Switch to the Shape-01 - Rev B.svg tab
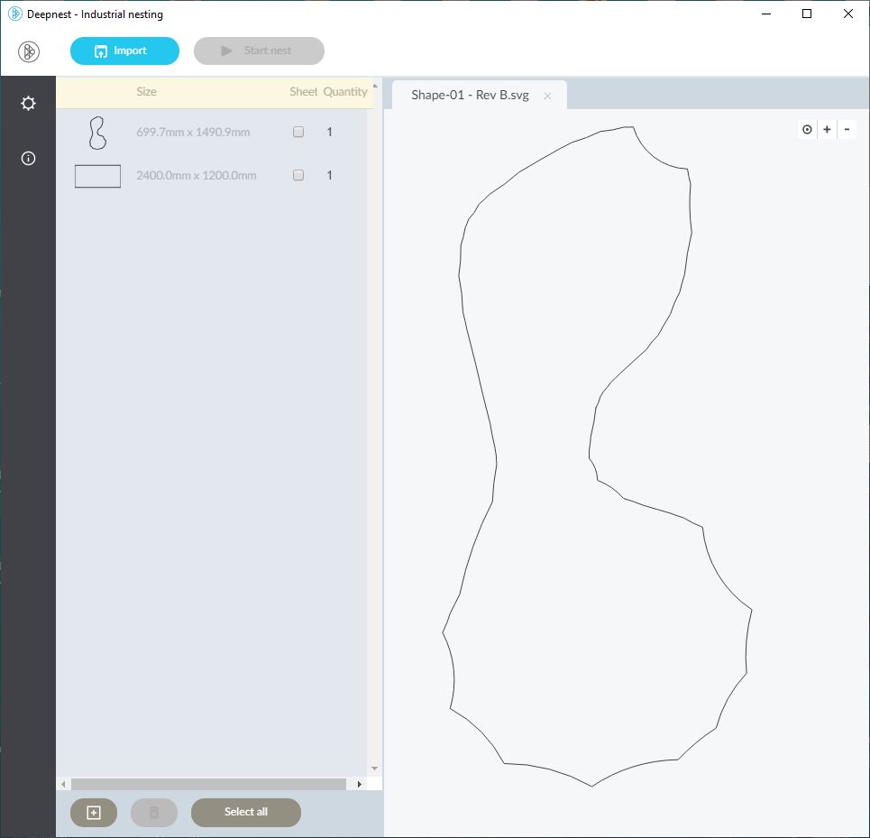The width and height of the screenshot is (870, 838). pyautogui.click(x=470, y=96)
